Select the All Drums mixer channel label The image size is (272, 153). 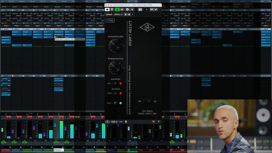coord(59,150)
